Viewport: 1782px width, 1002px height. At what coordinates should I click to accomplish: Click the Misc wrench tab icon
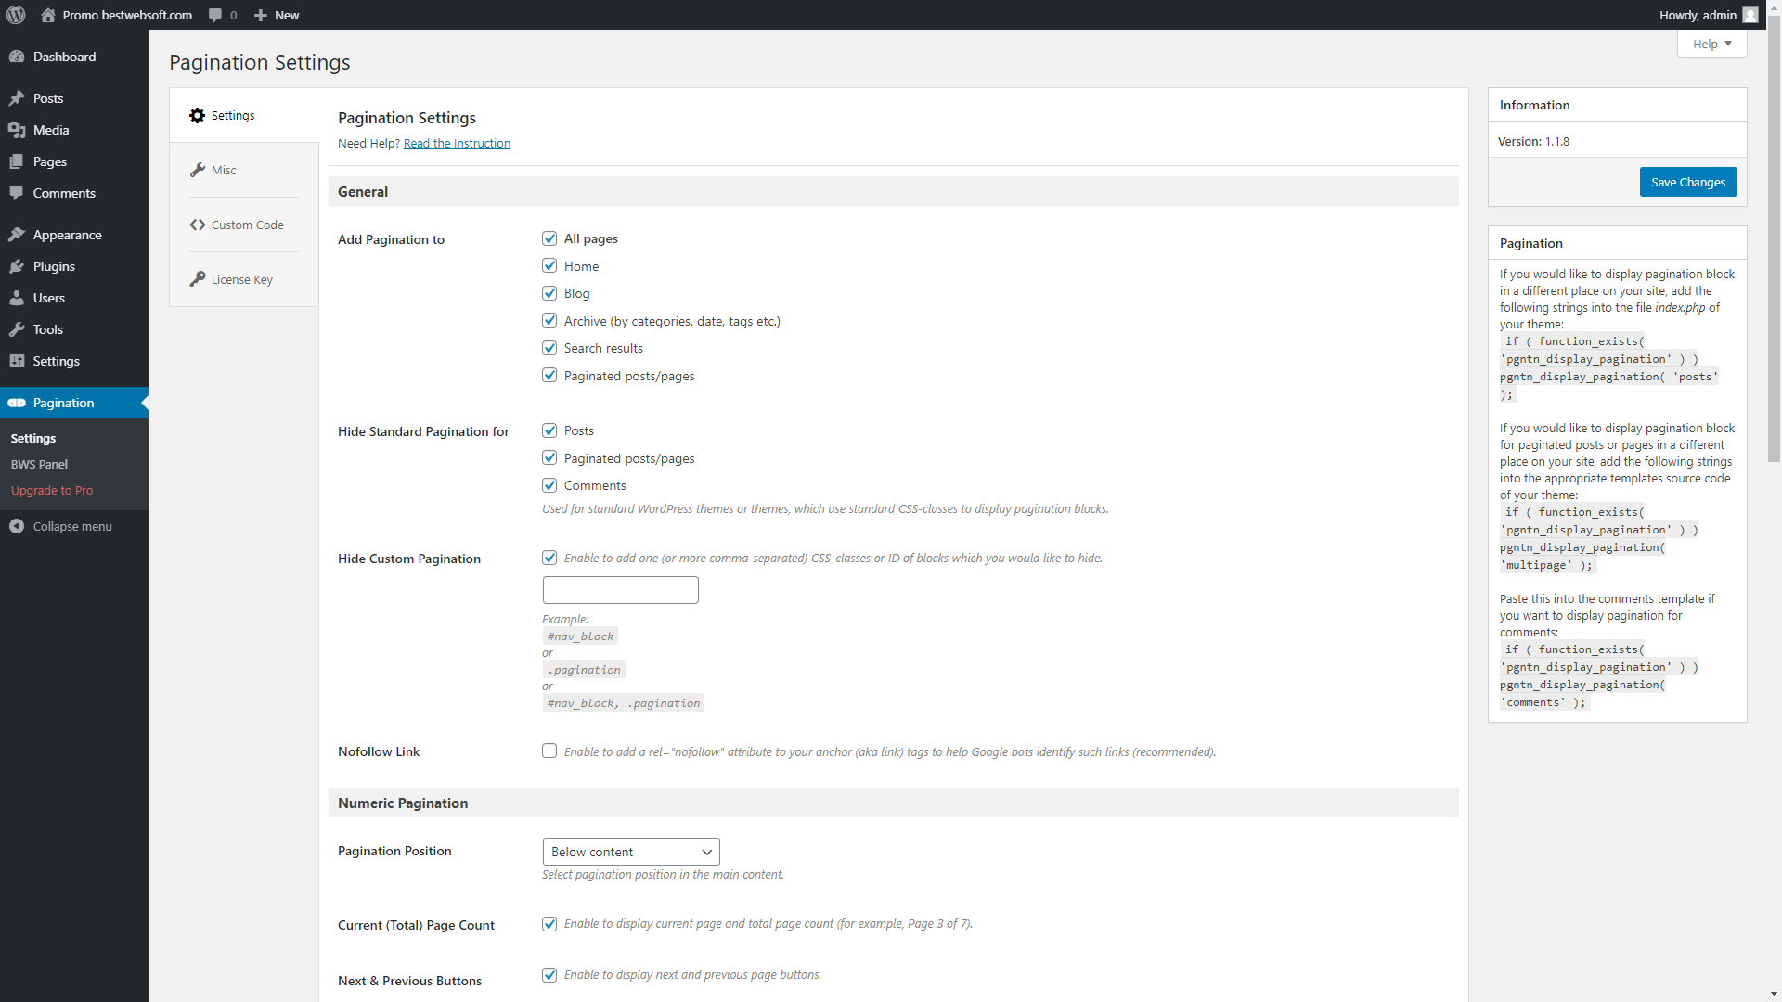(198, 170)
